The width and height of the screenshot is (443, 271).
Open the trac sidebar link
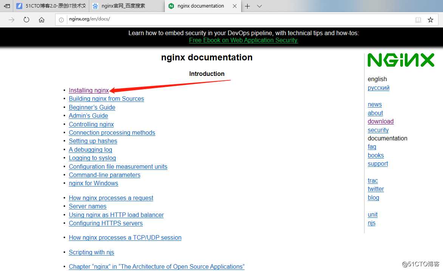click(373, 180)
